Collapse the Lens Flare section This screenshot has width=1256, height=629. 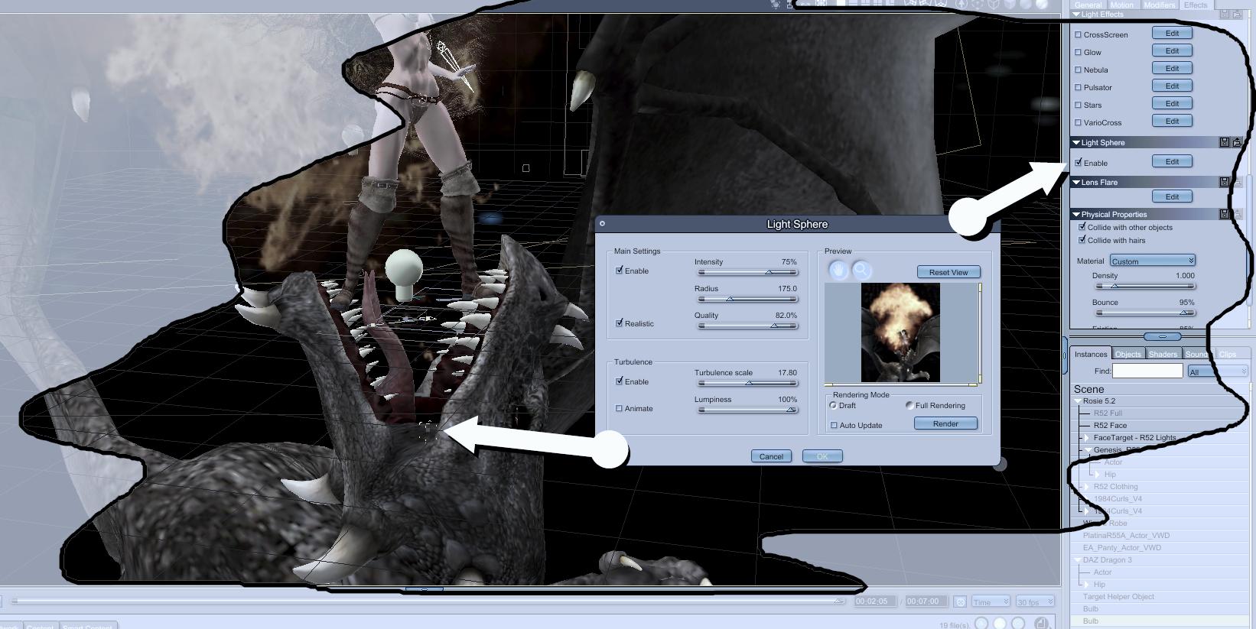click(1076, 183)
